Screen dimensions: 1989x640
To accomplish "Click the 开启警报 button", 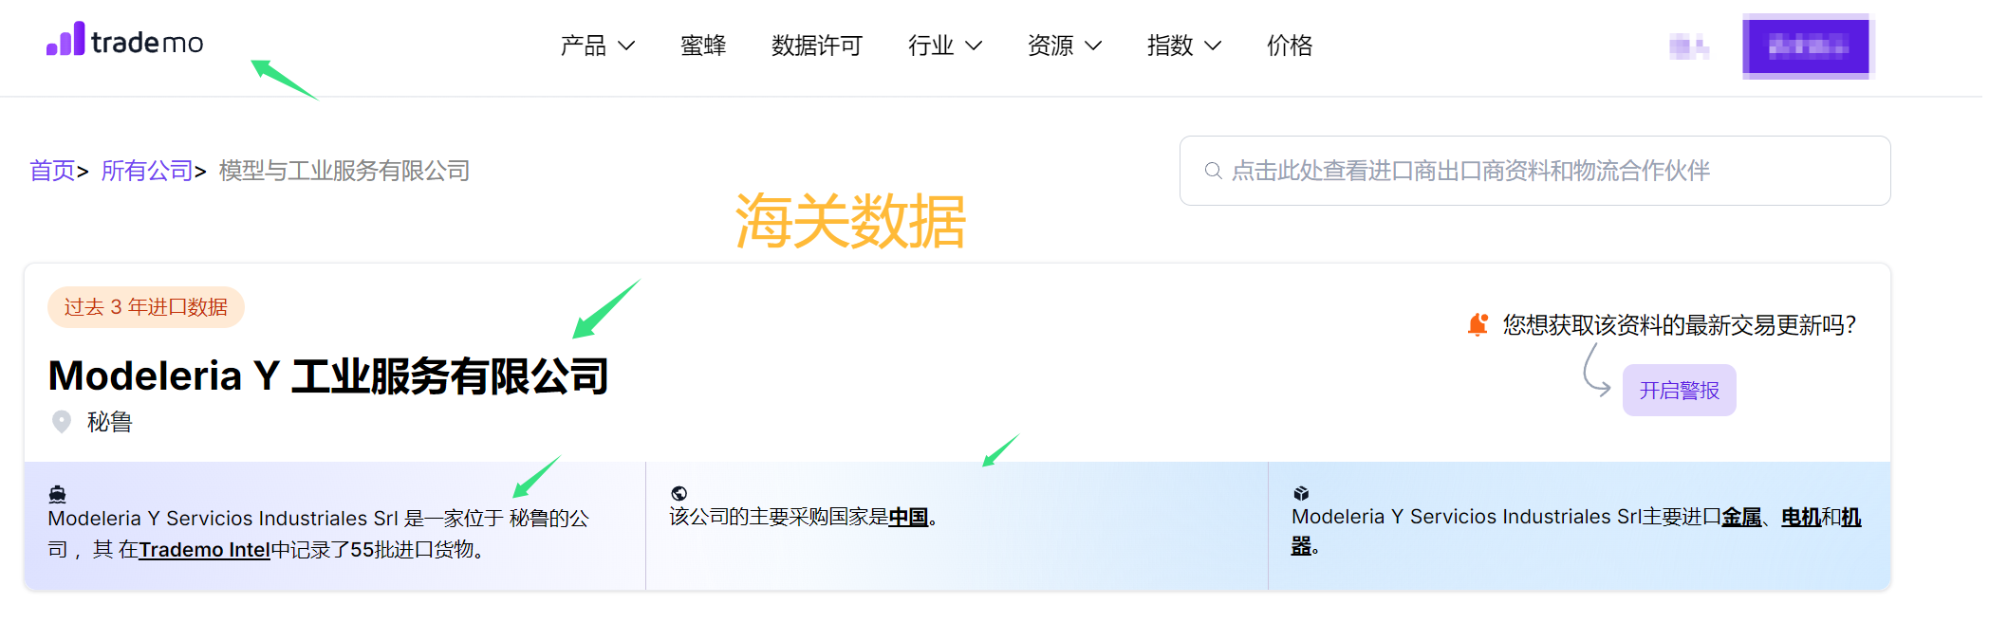I will coord(1679,391).
